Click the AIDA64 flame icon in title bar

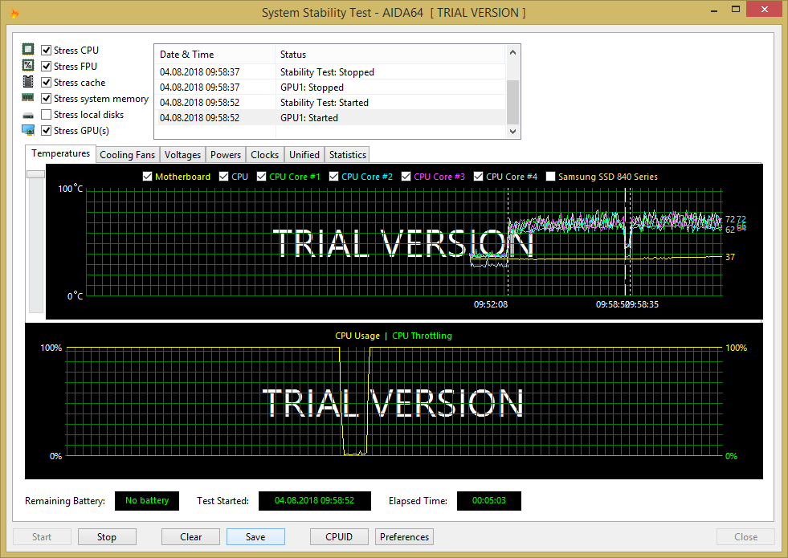coord(15,13)
